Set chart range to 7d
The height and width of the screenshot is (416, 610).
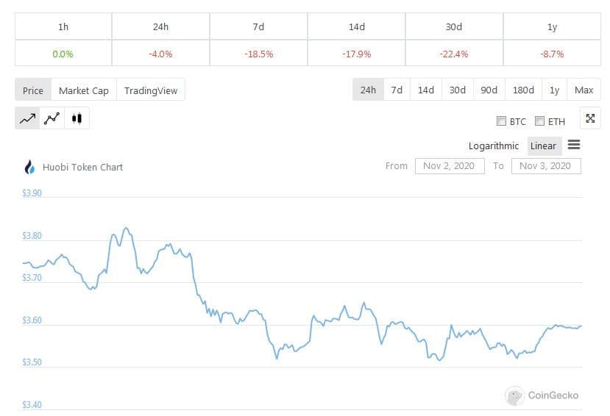pyautogui.click(x=397, y=90)
